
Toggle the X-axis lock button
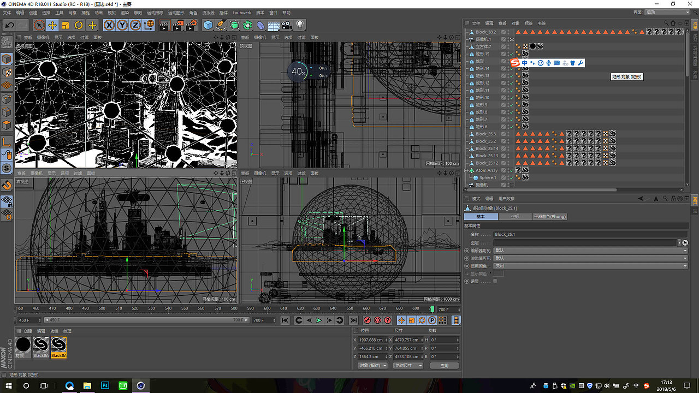point(109,25)
